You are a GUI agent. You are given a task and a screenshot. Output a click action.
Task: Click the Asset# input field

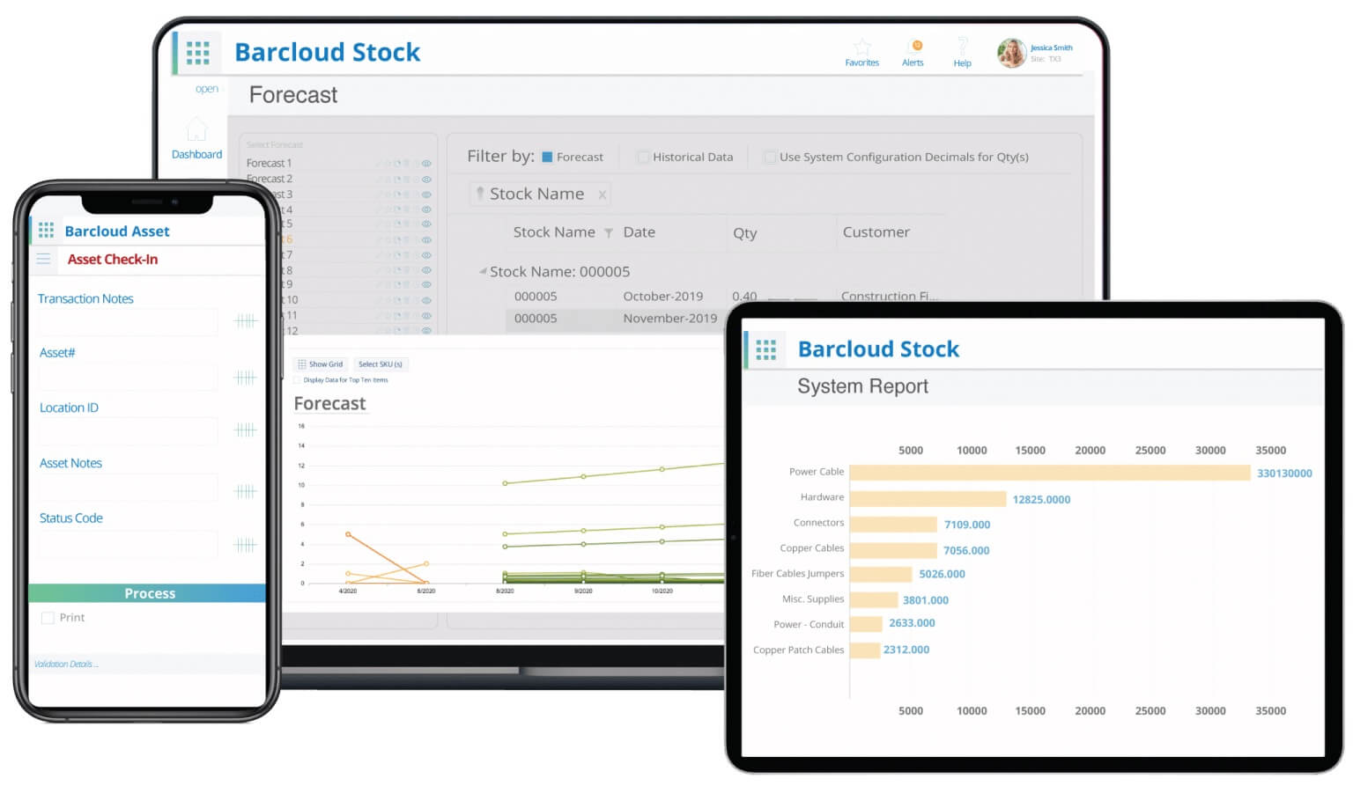(x=128, y=378)
